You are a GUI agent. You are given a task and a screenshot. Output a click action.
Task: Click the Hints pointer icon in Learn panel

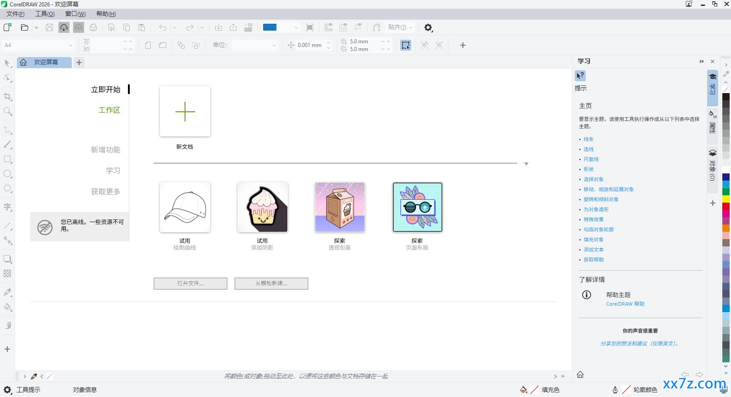coord(580,76)
